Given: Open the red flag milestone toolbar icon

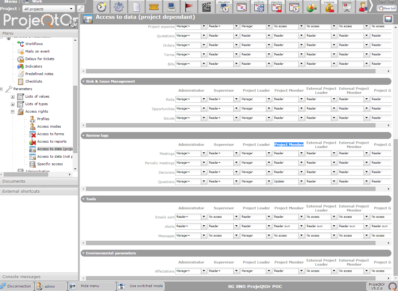Looking at the screenshot, I should coord(189,7).
